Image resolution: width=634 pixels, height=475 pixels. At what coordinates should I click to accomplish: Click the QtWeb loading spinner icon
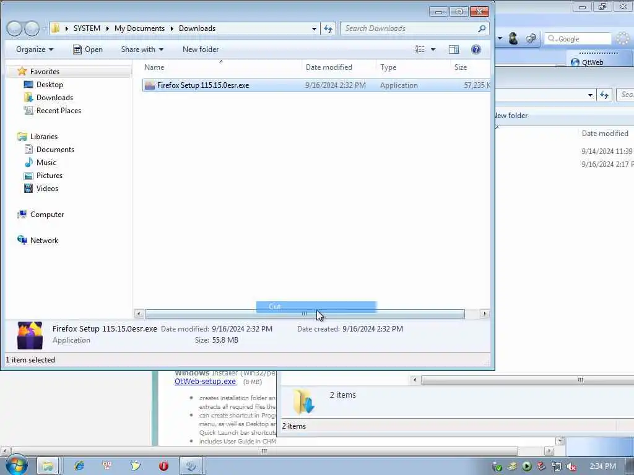click(623, 38)
